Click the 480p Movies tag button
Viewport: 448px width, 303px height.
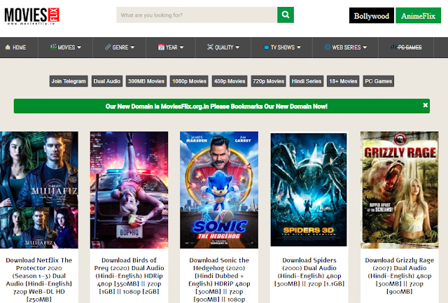[230, 81]
